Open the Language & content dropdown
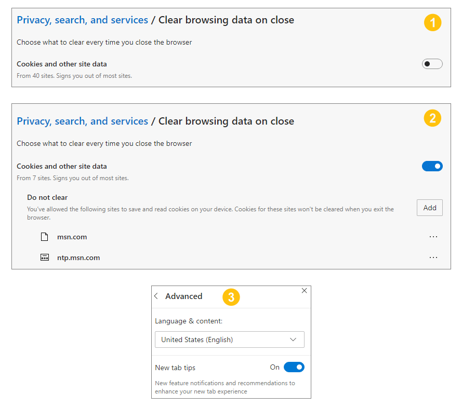The width and height of the screenshot is (462, 407). coord(229,340)
